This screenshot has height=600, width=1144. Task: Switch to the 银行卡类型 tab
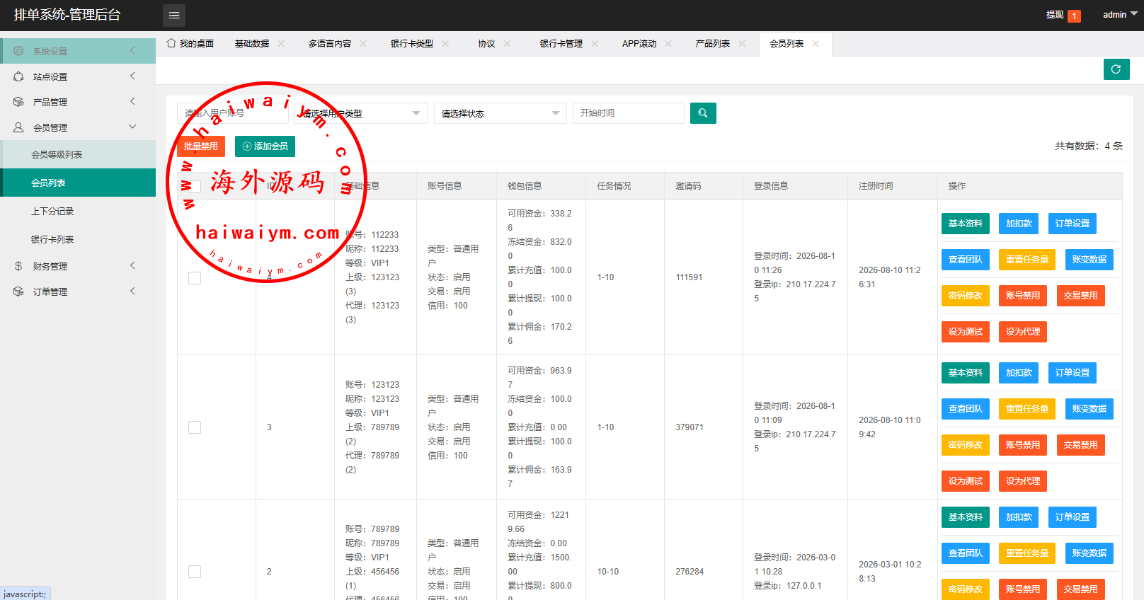pyautogui.click(x=412, y=44)
